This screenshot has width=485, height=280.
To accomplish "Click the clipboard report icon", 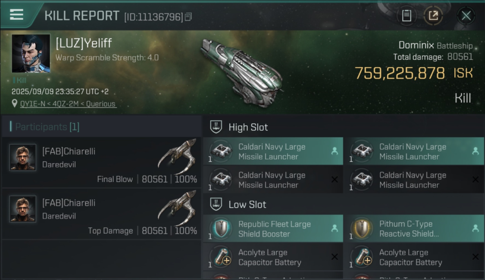I will click(407, 16).
